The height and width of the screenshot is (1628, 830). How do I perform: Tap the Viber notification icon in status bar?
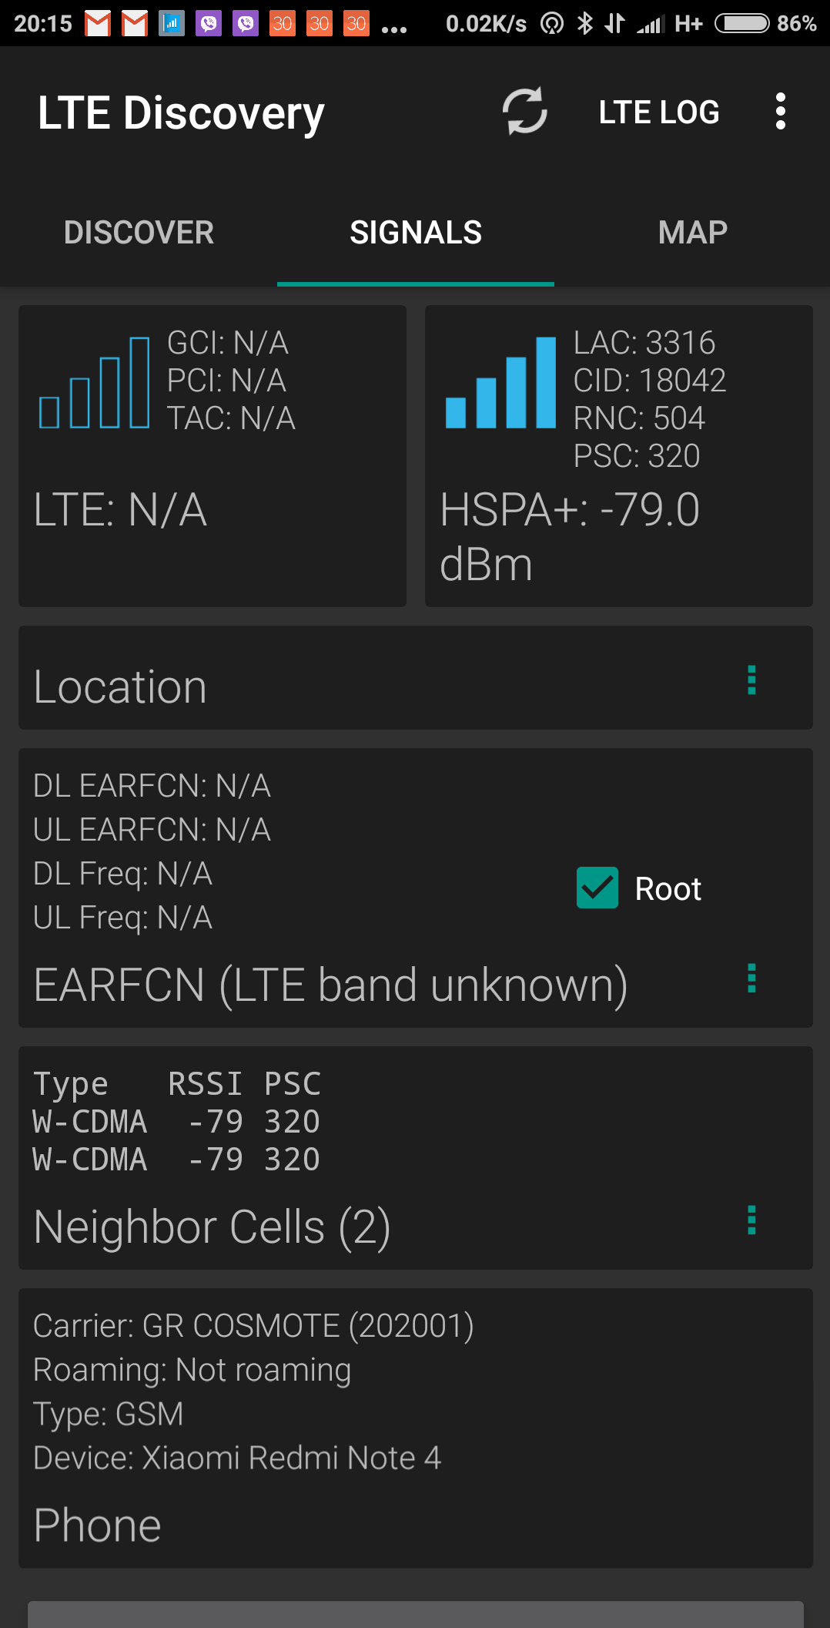point(209,24)
